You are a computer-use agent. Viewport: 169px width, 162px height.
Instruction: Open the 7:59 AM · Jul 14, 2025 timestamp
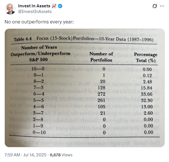(25, 155)
